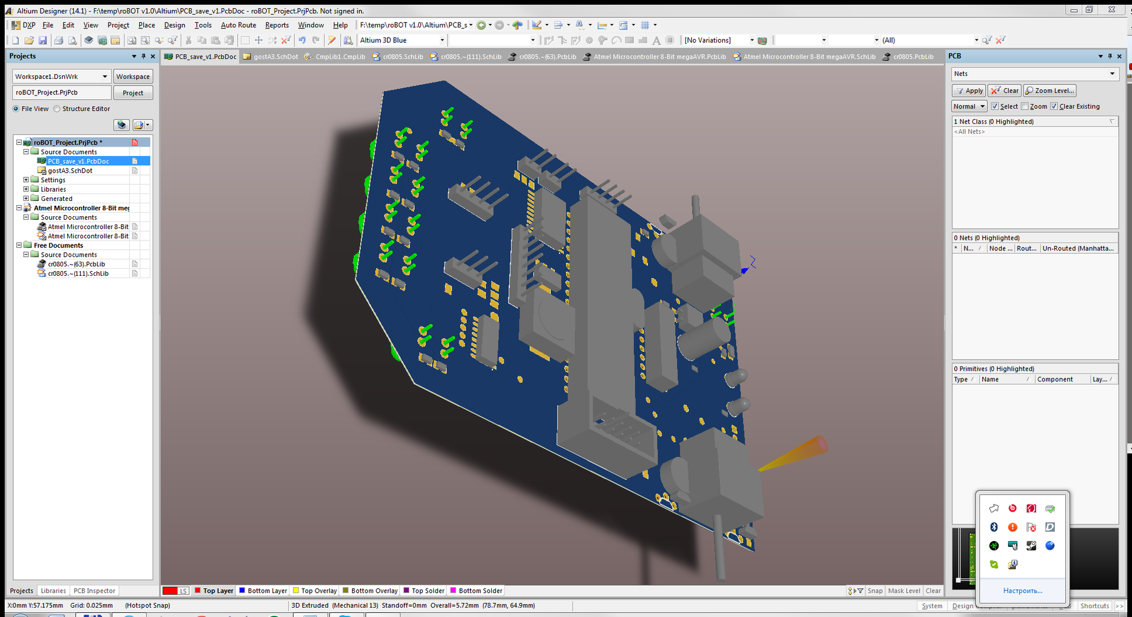Click the Clear button in PCB panel

coord(1005,91)
